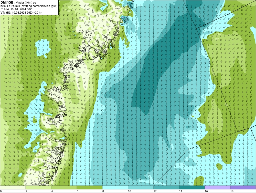
Task: Click the 12–14 m/s teal legend swatch
Action: click(x=166, y=187)
